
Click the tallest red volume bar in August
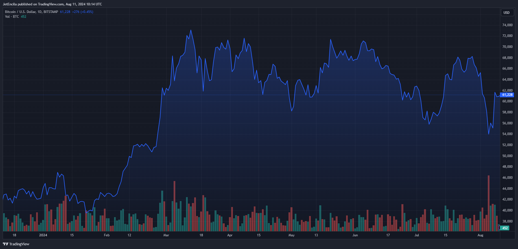(x=489, y=203)
